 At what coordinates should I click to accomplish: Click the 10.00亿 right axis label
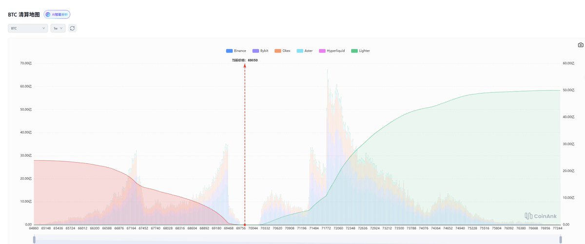pyautogui.click(x=569, y=198)
